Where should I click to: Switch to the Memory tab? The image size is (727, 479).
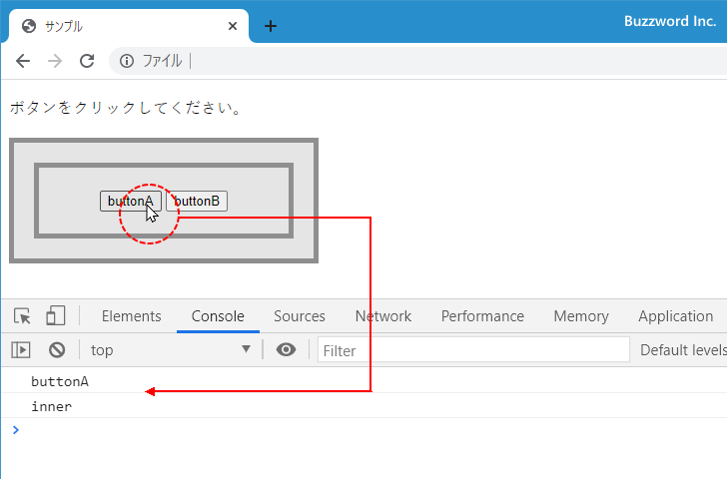tap(581, 316)
